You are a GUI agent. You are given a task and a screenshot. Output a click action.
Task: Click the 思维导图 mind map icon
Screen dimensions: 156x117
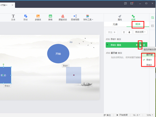click(75, 17)
